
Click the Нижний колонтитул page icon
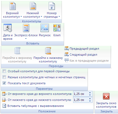[x=33, y=6]
